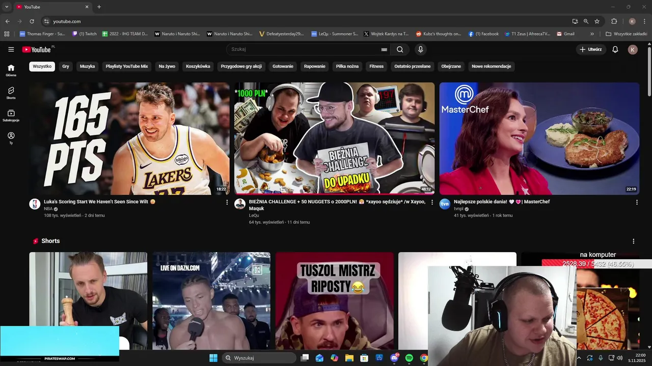Open the Shorts shelf three-dot menu
Screen dimensions: 652x366
click(634, 241)
